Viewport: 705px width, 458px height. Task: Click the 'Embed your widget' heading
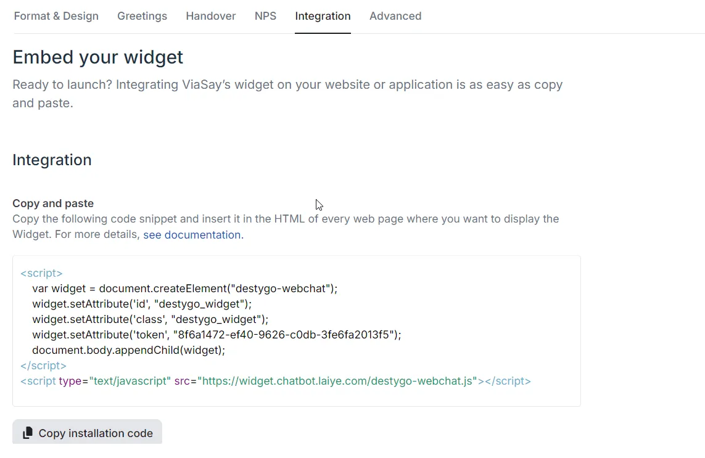98,57
